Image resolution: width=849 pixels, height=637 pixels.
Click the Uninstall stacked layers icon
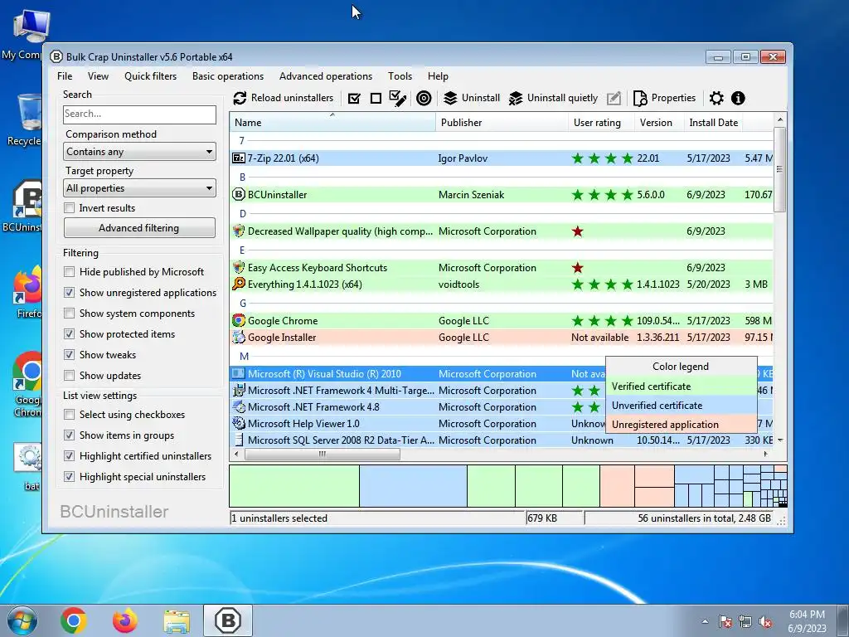pos(450,98)
